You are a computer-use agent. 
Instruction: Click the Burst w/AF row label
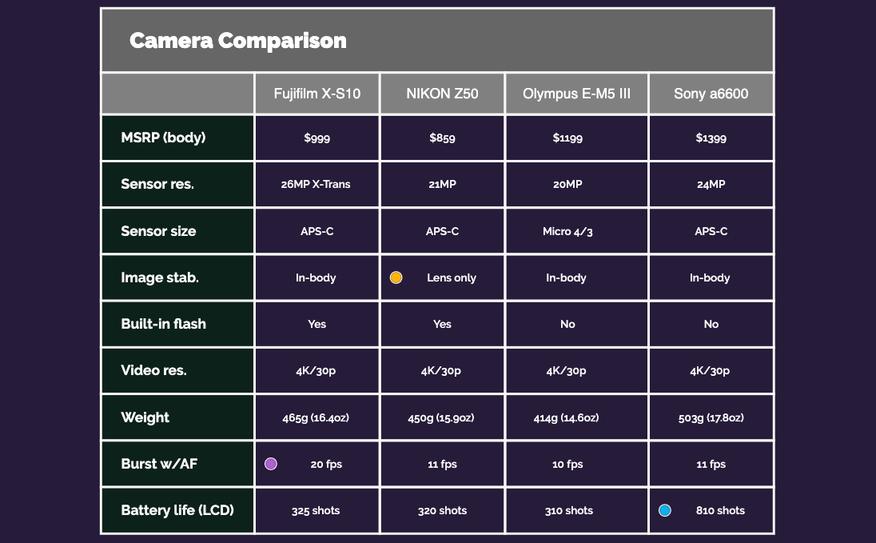(159, 464)
